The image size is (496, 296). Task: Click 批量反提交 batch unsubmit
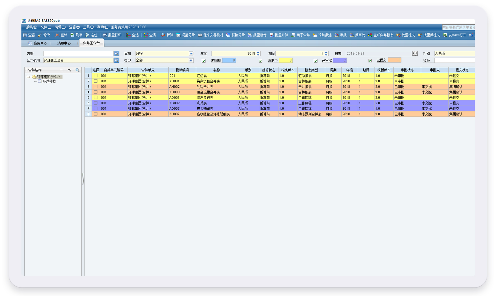(x=429, y=35)
